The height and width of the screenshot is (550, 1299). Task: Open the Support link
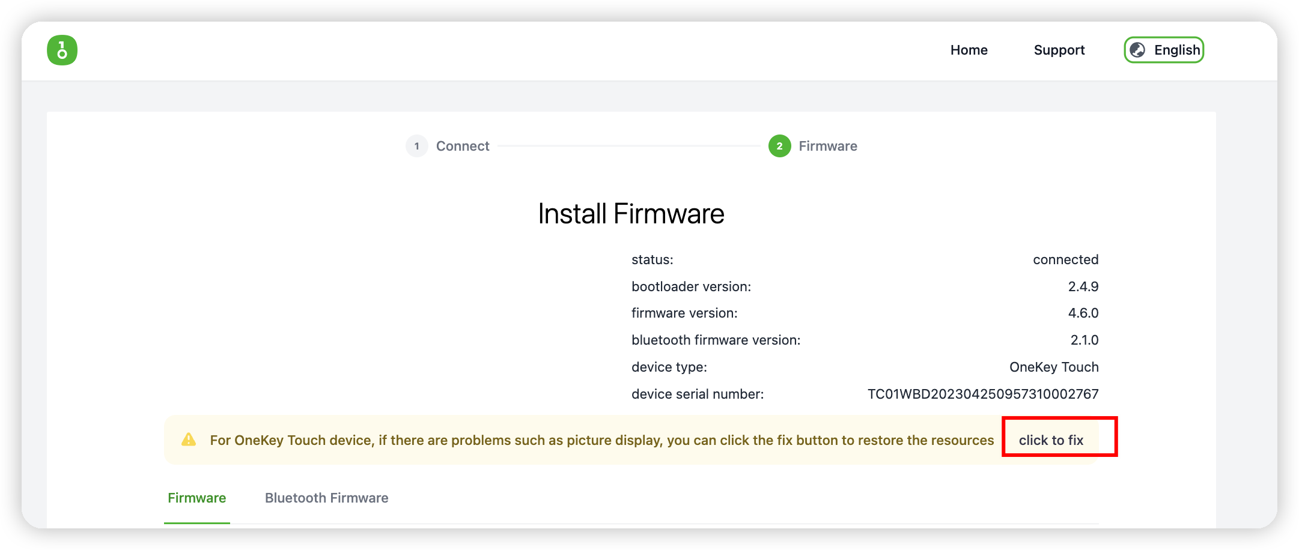1059,50
